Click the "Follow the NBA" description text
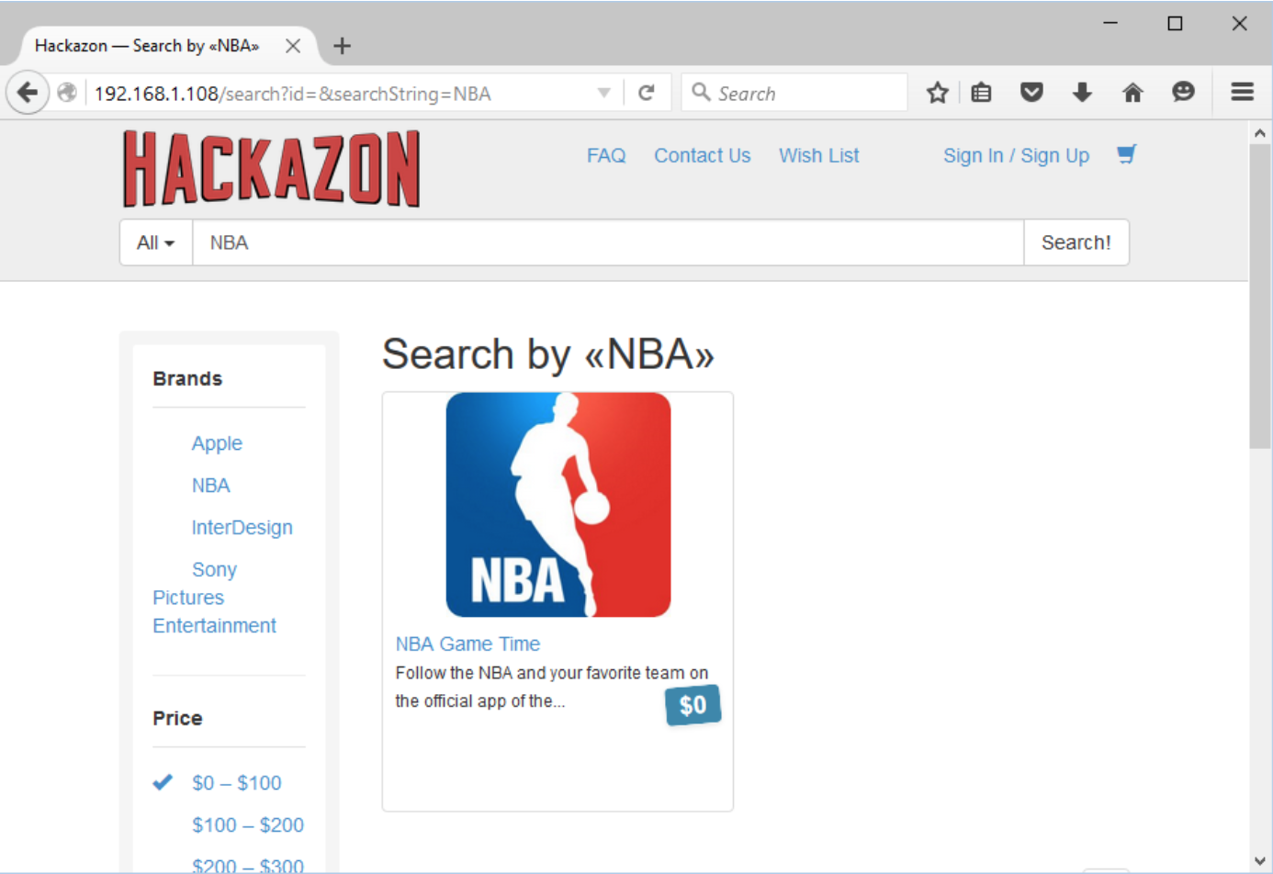 (x=552, y=687)
